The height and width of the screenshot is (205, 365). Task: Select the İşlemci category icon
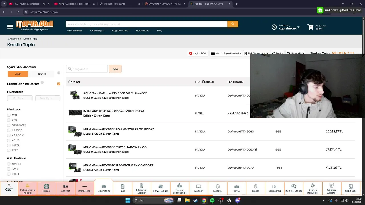[x=46, y=186]
